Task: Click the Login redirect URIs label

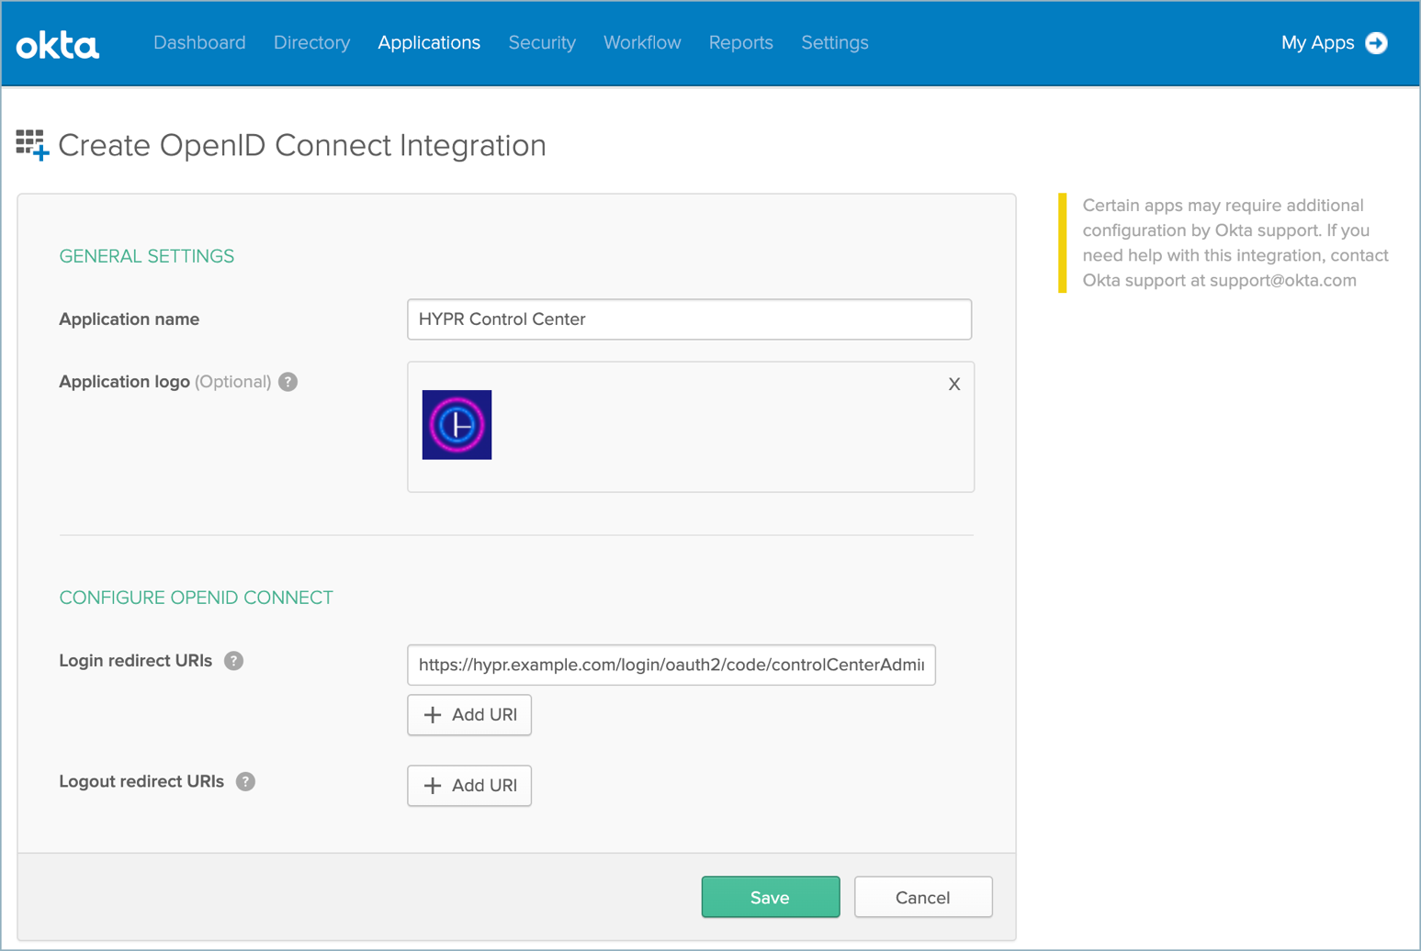Action: (x=136, y=661)
